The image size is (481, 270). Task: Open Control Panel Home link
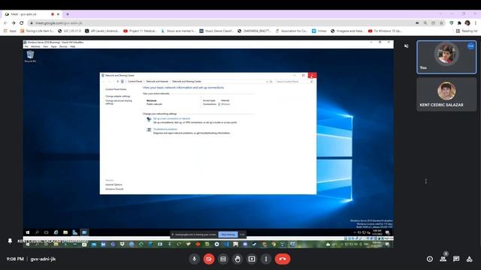click(x=116, y=89)
